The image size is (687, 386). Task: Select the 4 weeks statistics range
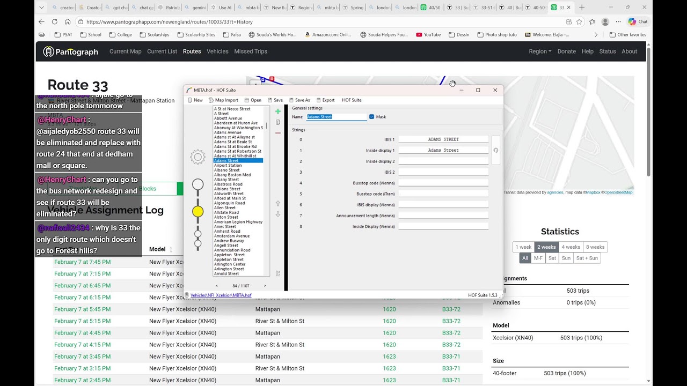(571, 247)
